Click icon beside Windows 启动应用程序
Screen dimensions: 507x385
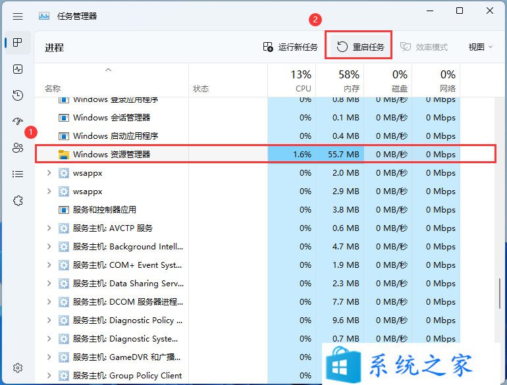[64, 136]
